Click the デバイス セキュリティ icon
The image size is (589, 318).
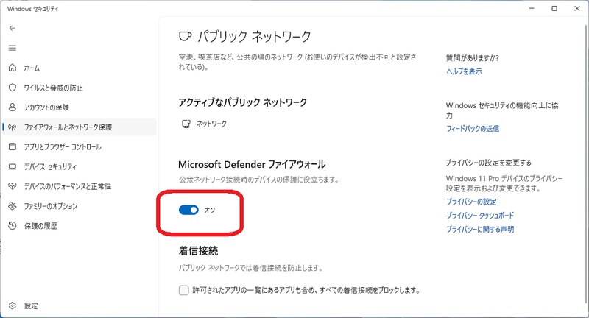[x=12, y=167]
